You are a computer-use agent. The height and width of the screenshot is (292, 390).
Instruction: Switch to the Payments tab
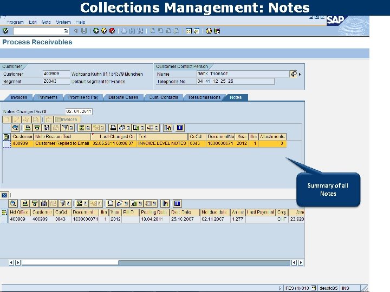click(48, 97)
